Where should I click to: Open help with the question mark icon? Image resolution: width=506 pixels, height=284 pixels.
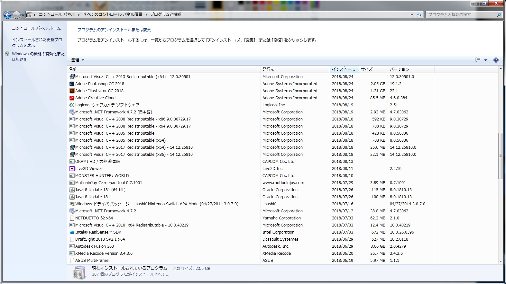pos(496,60)
